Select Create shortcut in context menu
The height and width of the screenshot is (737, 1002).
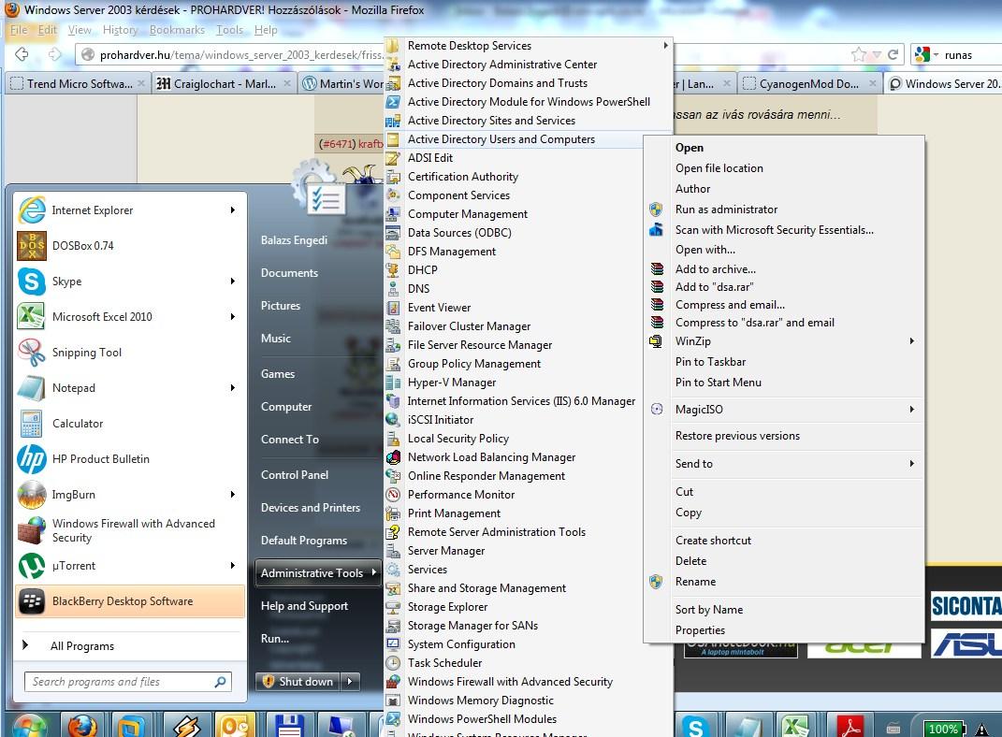pos(784,541)
